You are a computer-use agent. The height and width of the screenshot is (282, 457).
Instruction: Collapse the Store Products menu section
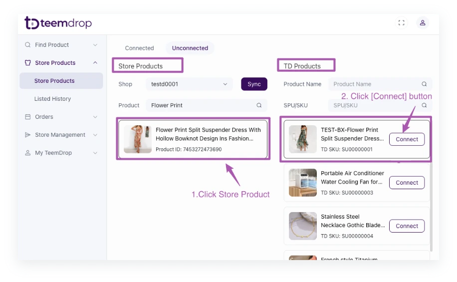pyautogui.click(x=95, y=63)
